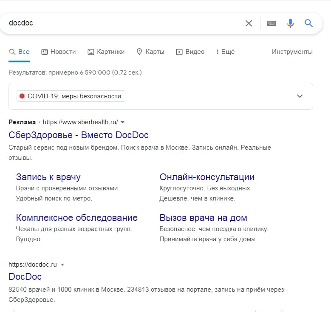The height and width of the screenshot is (312, 331).
Task: Open the Запись к врачу sitelink
Action: coord(48,177)
